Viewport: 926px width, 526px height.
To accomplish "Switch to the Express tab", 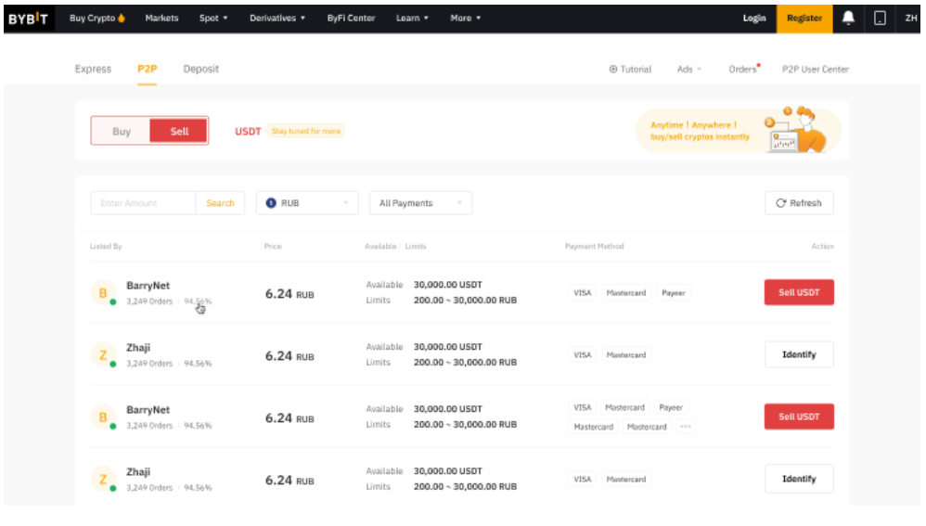I will 93,70.
